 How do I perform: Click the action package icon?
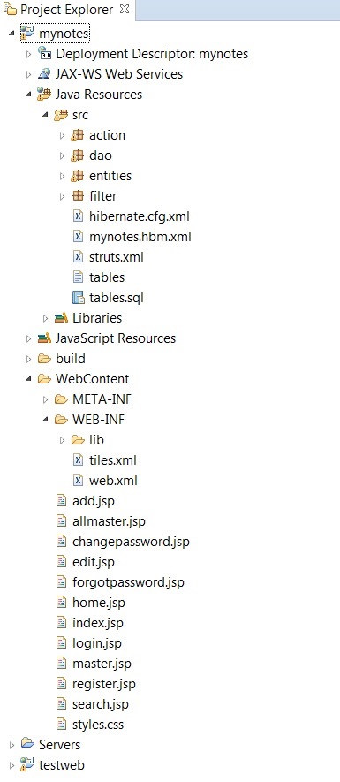click(x=78, y=135)
